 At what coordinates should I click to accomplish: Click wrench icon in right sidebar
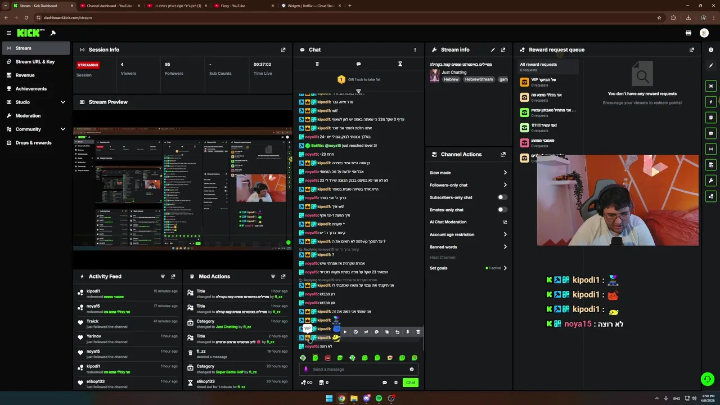coord(711,181)
